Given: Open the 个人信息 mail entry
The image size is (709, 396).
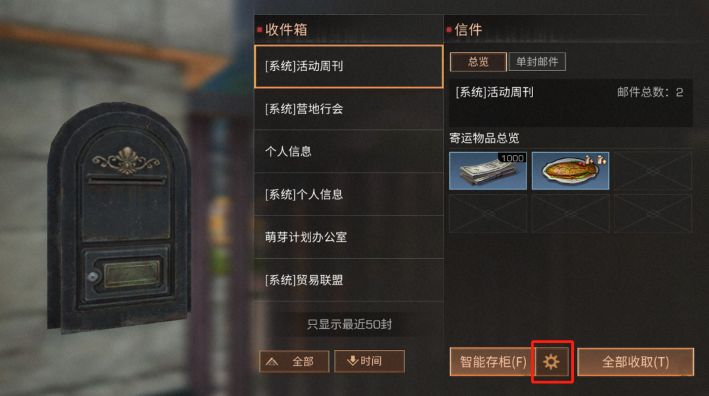Looking at the screenshot, I should 349,151.
